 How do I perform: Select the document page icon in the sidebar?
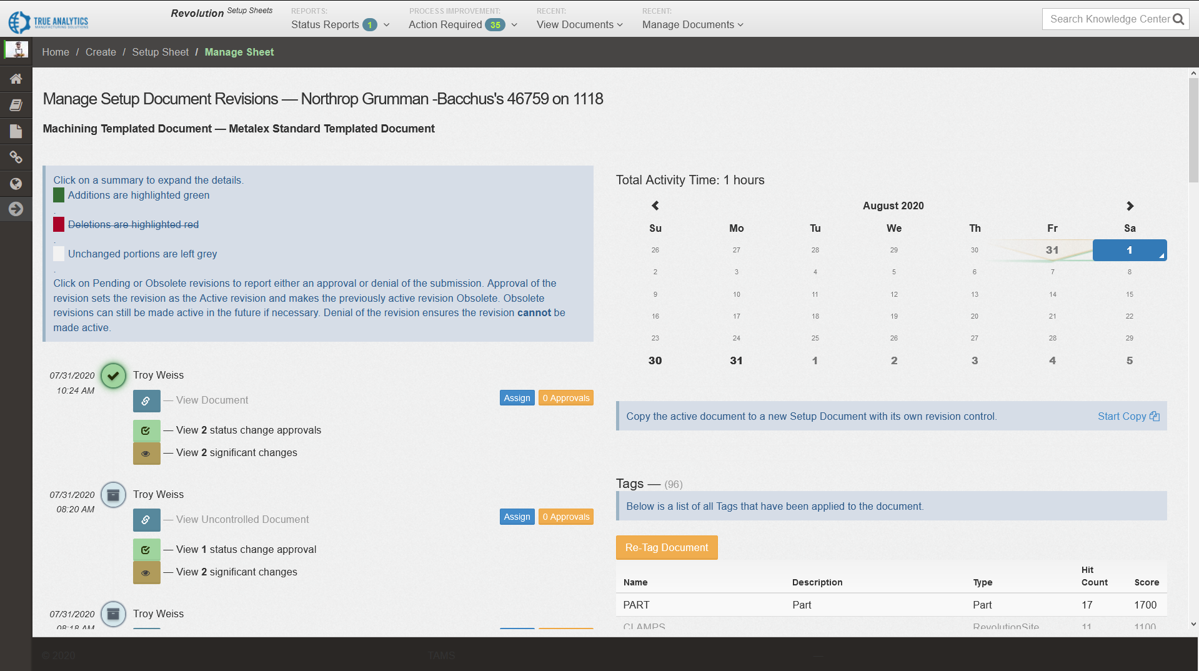(x=16, y=131)
